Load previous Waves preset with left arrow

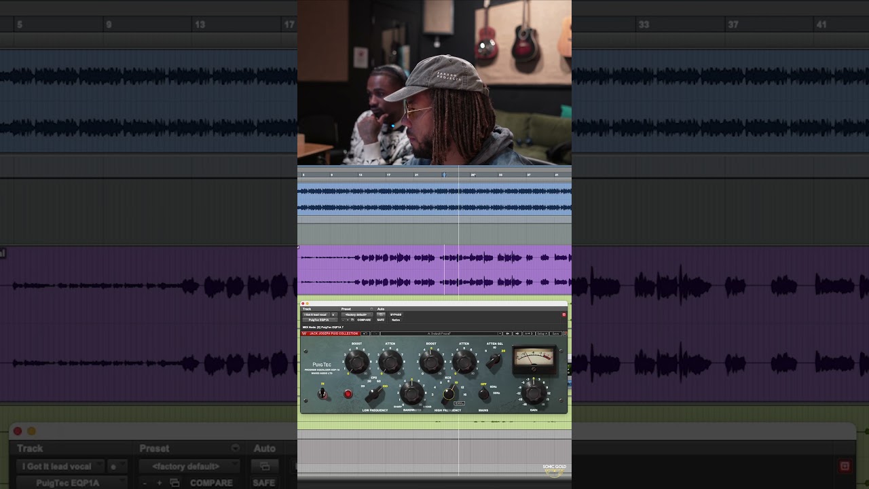507,333
